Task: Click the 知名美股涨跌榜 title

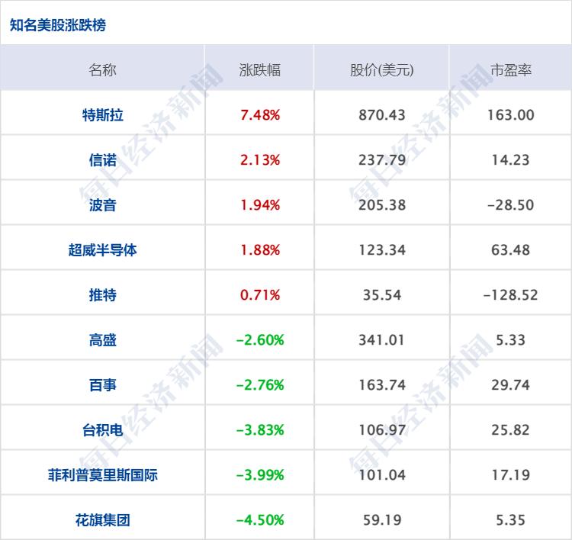Action: [x=58, y=25]
